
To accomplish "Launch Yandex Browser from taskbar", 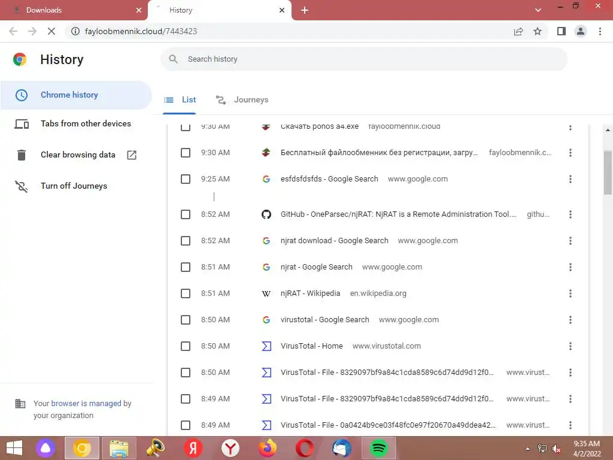I will pyautogui.click(x=230, y=448).
